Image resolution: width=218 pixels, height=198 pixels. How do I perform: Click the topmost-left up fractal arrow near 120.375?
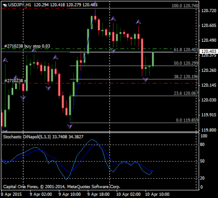[x=5, y=60]
